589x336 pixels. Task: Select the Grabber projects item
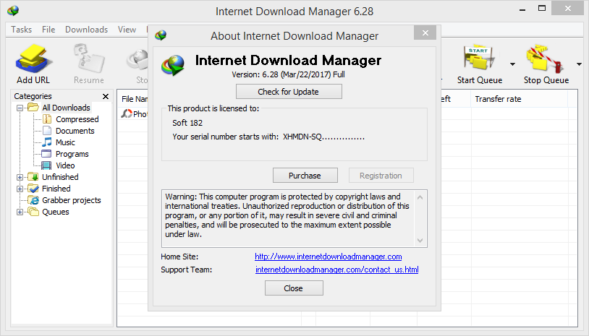pyautogui.click(x=72, y=200)
